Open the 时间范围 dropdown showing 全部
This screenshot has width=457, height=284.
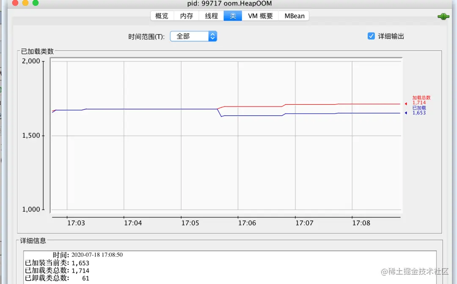[x=193, y=36]
